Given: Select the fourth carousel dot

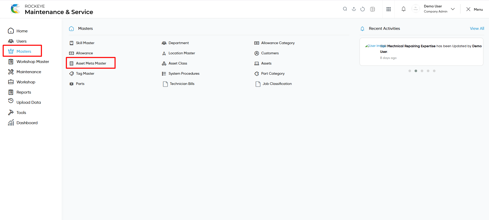Looking at the screenshot, I should (428, 71).
